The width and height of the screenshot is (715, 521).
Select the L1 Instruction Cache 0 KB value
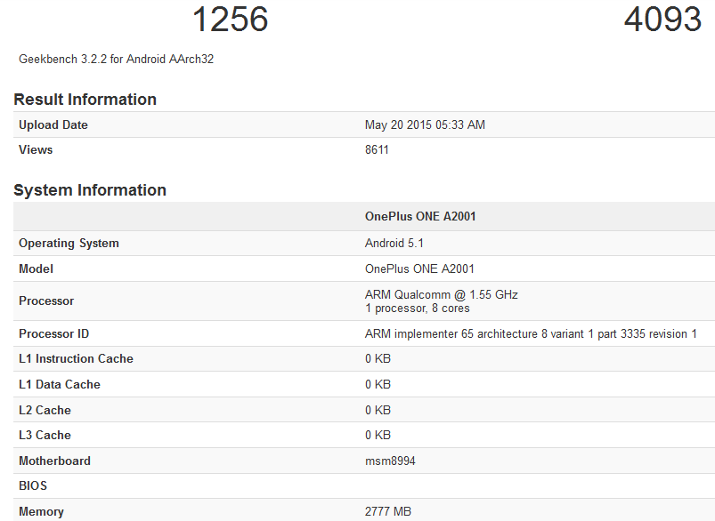378,359
